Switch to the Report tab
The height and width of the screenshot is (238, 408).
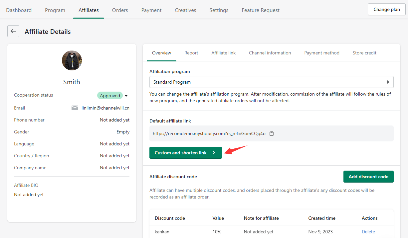191,53
